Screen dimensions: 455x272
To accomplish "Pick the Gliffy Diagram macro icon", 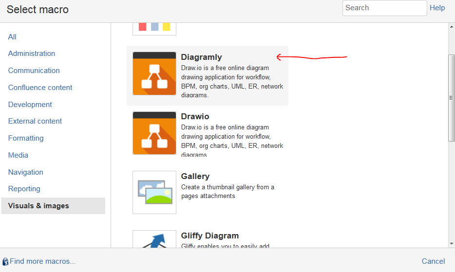I will click(154, 239).
